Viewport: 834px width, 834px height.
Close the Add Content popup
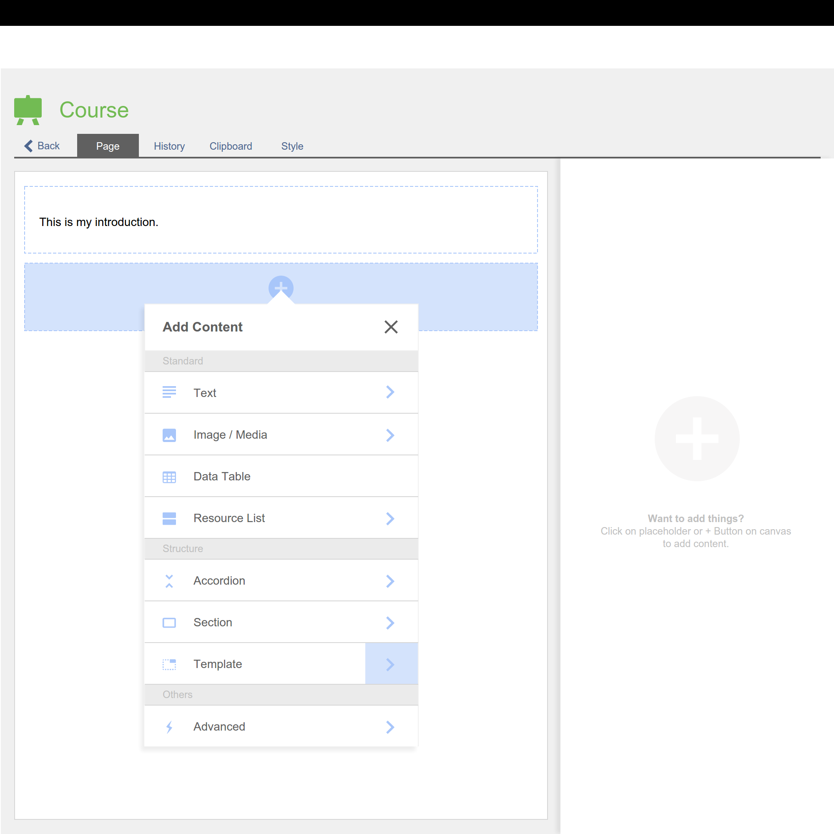[391, 327]
